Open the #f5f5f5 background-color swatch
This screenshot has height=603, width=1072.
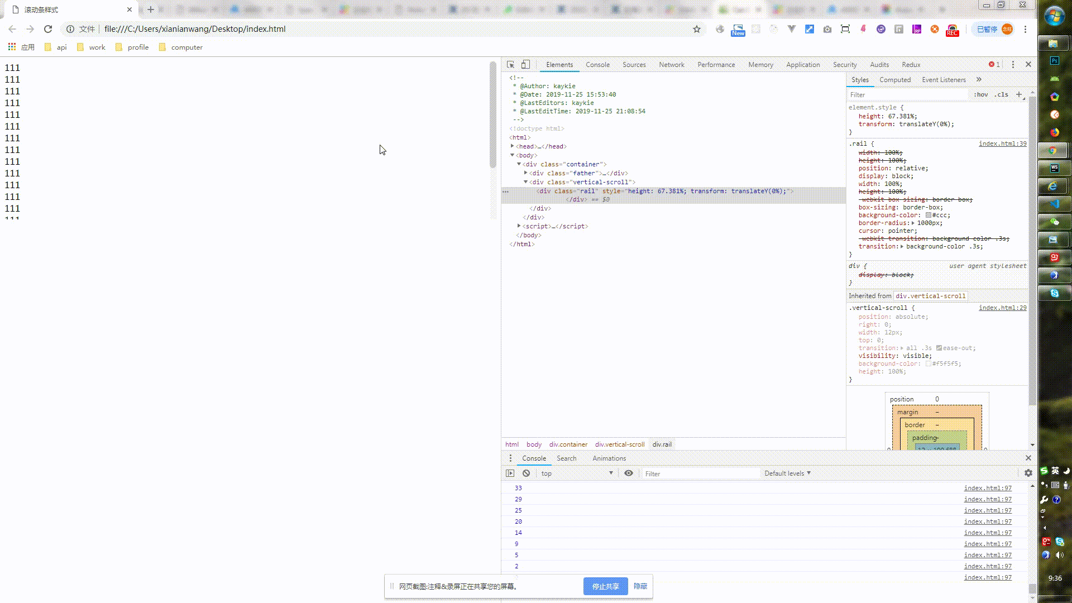click(x=929, y=363)
